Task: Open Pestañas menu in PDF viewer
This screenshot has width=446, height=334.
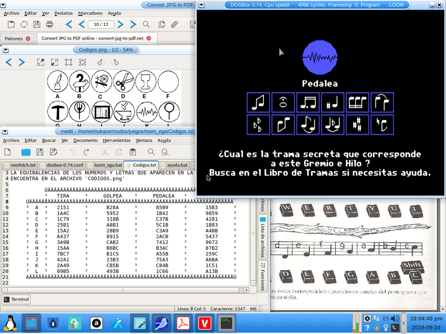Action: click(64, 13)
